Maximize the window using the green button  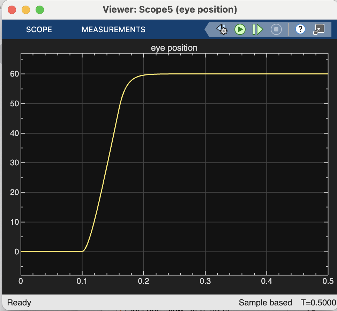[x=40, y=10]
